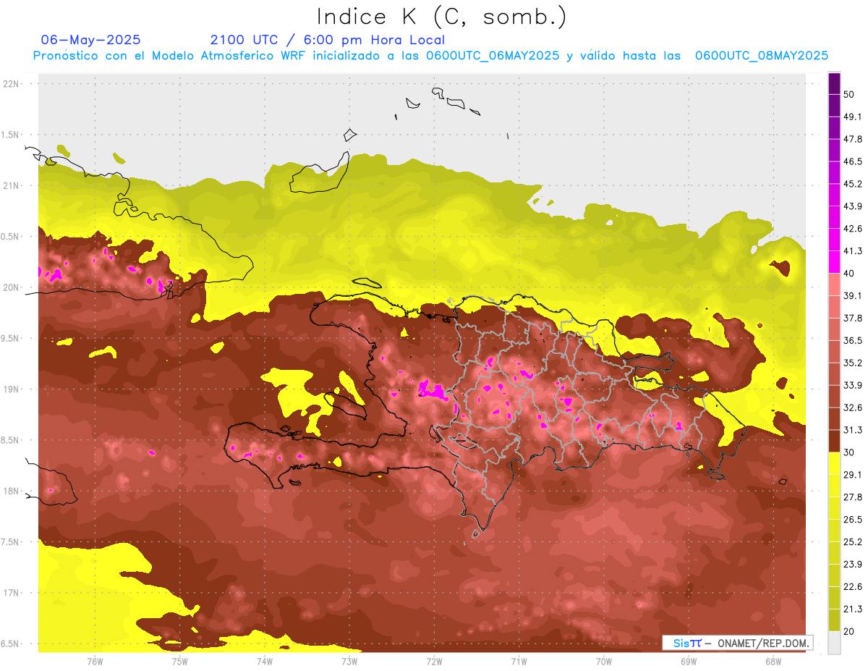Click longitude axis label '68W'

773,661
